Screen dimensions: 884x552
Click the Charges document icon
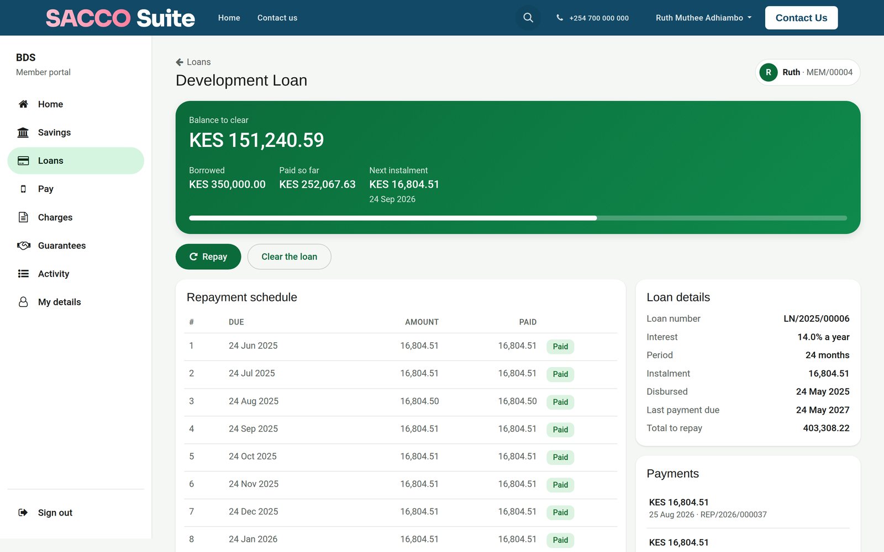point(23,217)
